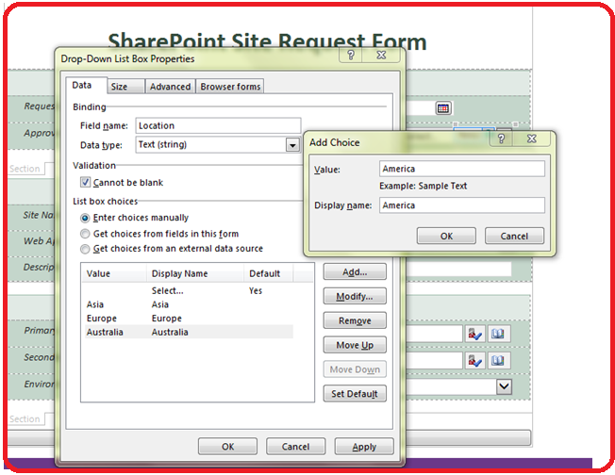Select the Asia row in choices list
This screenshot has height=475, width=615.
click(x=189, y=304)
